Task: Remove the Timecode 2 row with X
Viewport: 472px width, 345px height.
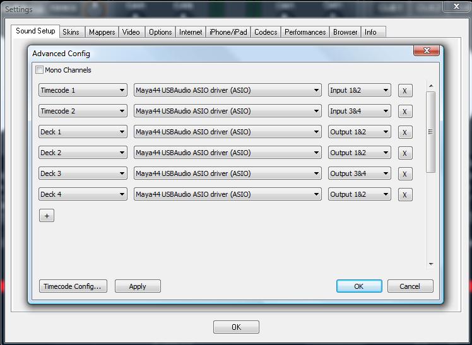Action: (405, 111)
